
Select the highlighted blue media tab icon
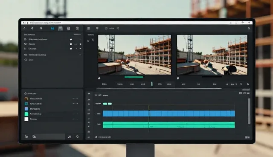pyautogui.click(x=52, y=28)
